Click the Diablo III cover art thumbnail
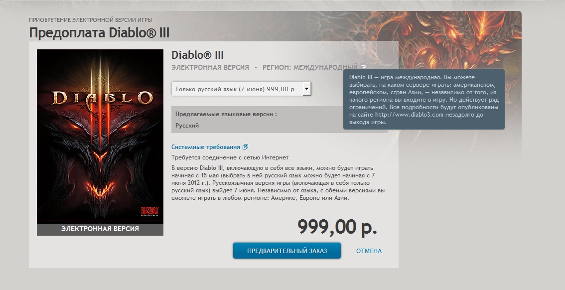 tap(100, 137)
